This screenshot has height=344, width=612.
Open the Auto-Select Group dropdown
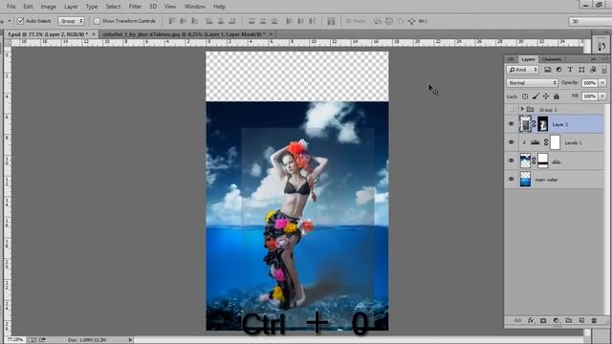[x=71, y=21]
